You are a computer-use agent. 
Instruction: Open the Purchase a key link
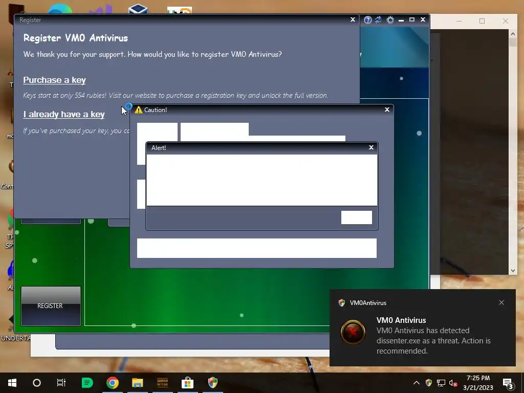pos(54,80)
